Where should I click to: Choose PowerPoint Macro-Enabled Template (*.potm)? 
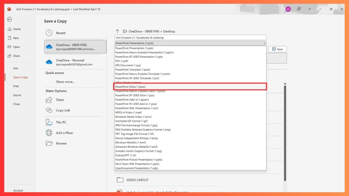(x=190, y=74)
